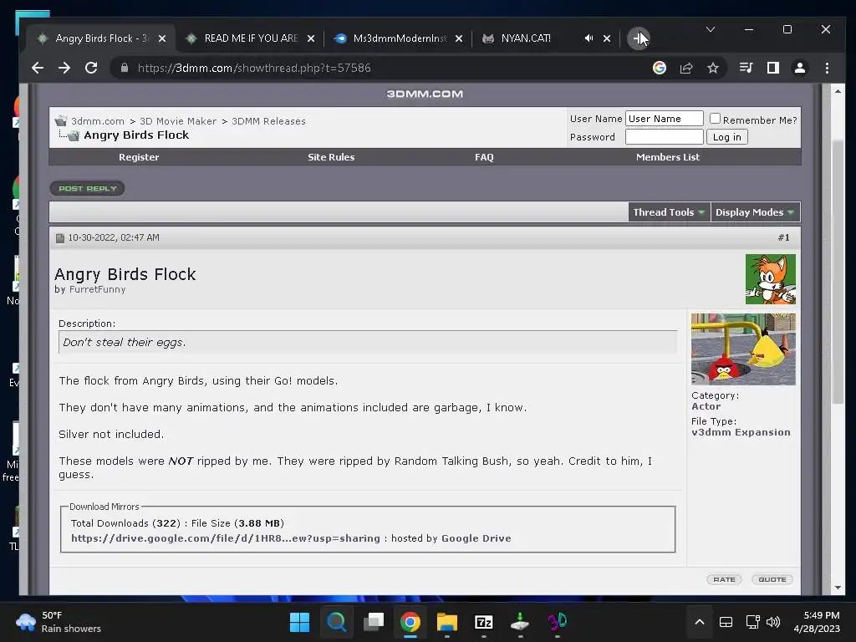Mute the NYAN.CAT tab speaker icon
This screenshot has height=642, width=856.
[588, 38]
